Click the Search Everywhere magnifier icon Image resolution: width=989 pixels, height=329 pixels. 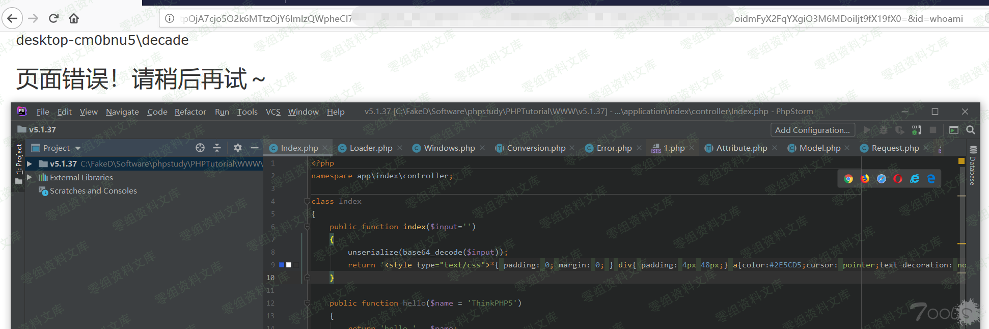tap(971, 130)
